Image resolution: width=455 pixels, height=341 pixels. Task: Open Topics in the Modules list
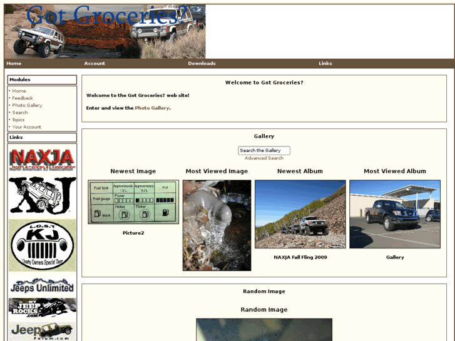click(18, 120)
